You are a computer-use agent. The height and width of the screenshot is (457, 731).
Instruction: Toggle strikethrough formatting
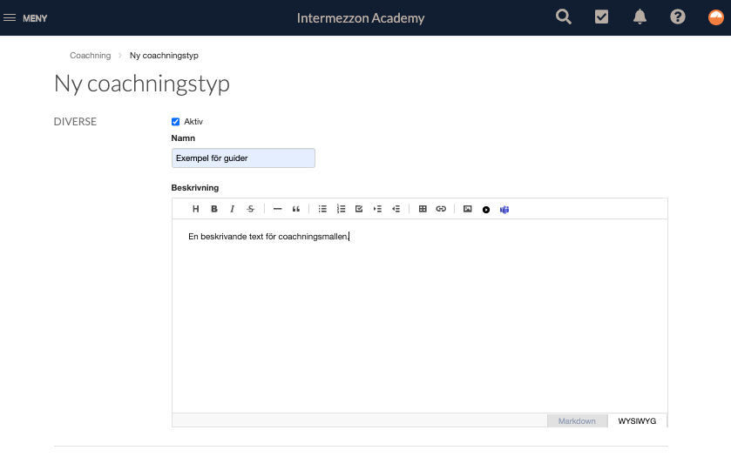pyautogui.click(x=251, y=209)
